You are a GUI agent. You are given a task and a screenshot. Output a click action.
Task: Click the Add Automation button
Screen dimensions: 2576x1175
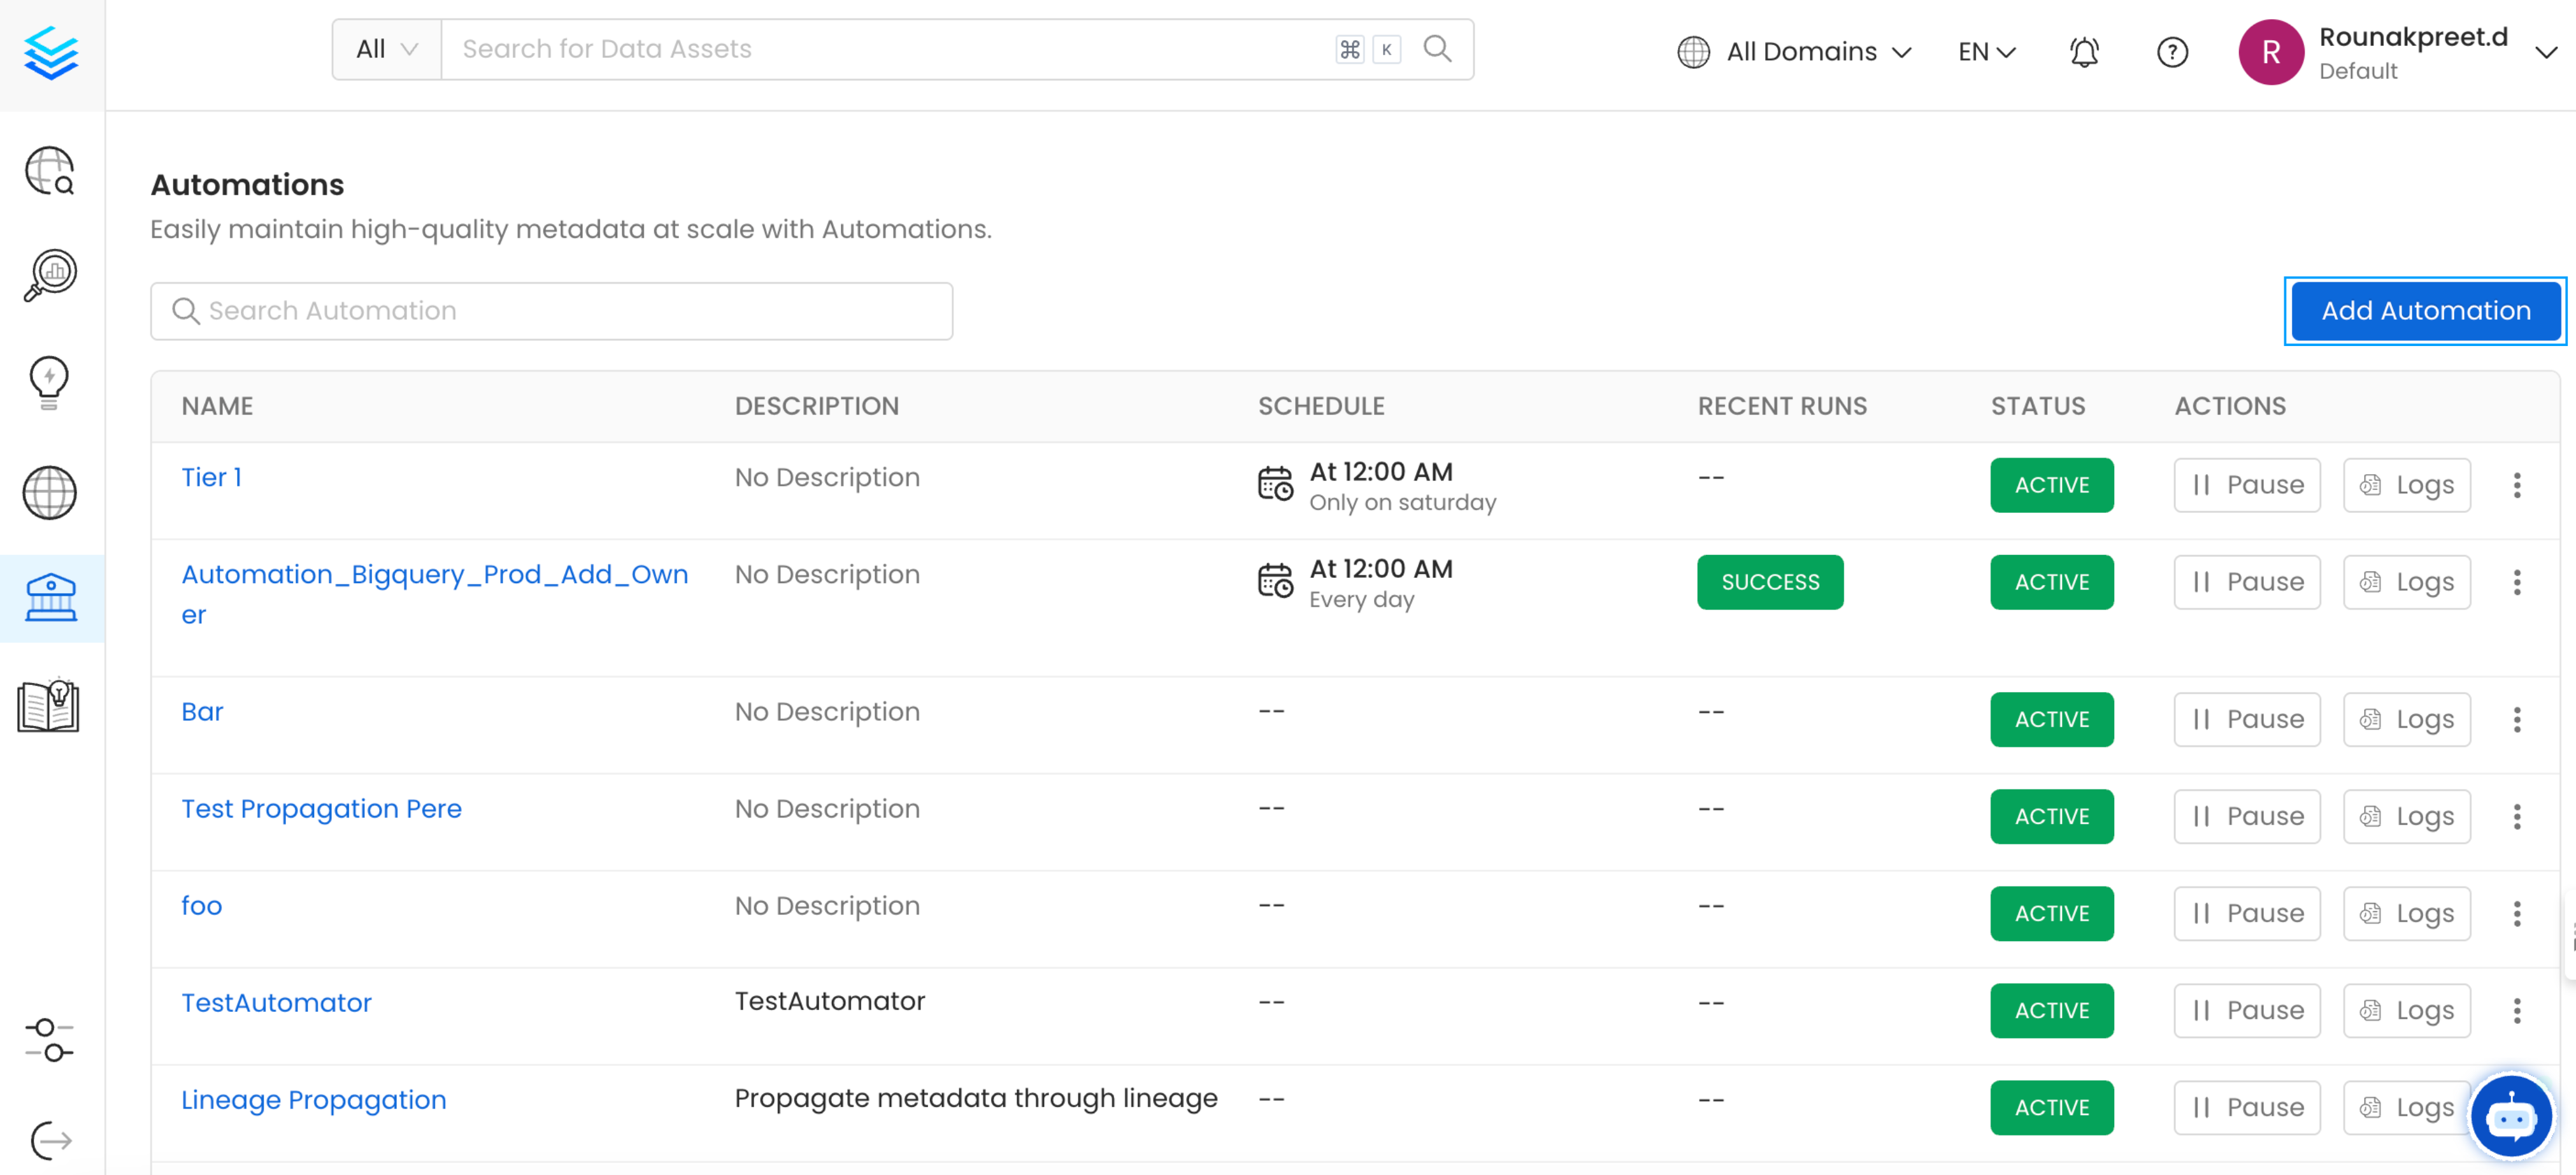[2425, 311]
